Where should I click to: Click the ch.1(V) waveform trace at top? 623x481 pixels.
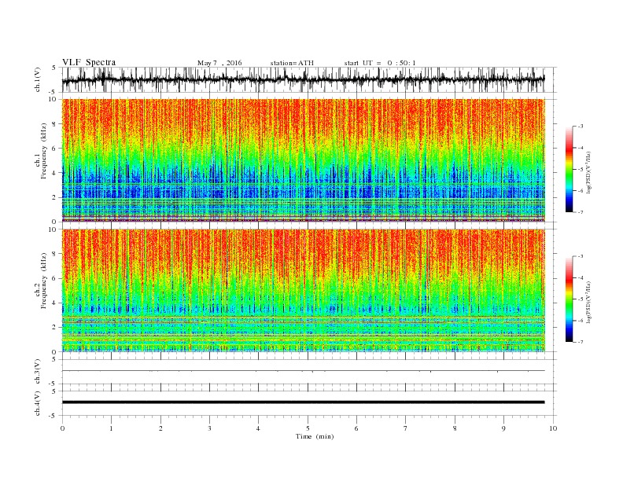(x=303, y=79)
